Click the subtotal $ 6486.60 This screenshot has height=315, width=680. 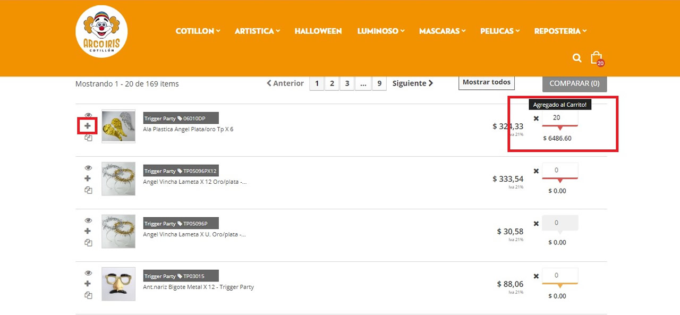(x=557, y=138)
